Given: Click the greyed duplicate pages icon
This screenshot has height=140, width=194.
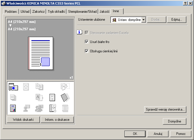Looking at the screenshot, I should pyautogui.click(x=39, y=87).
